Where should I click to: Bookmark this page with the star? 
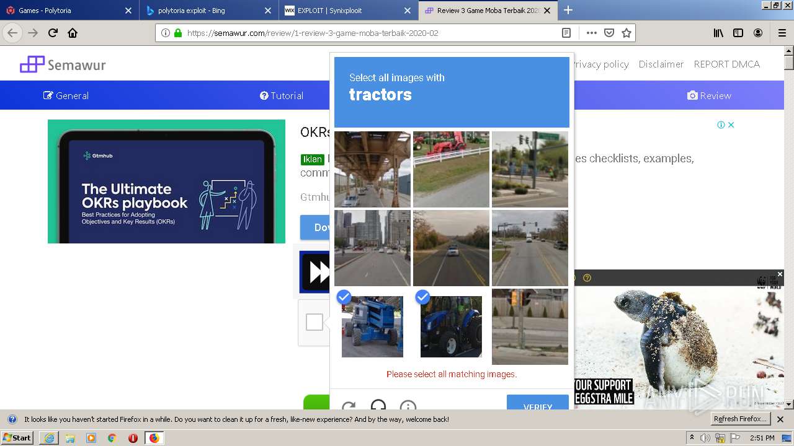(627, 33)
